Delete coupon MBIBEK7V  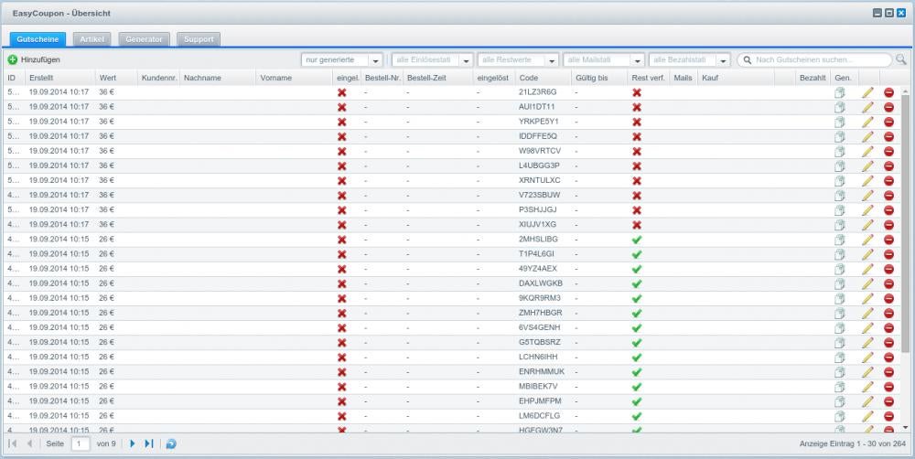888,387
